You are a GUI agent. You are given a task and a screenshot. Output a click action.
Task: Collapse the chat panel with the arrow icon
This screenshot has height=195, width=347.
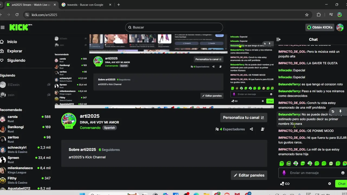point(278,39)
